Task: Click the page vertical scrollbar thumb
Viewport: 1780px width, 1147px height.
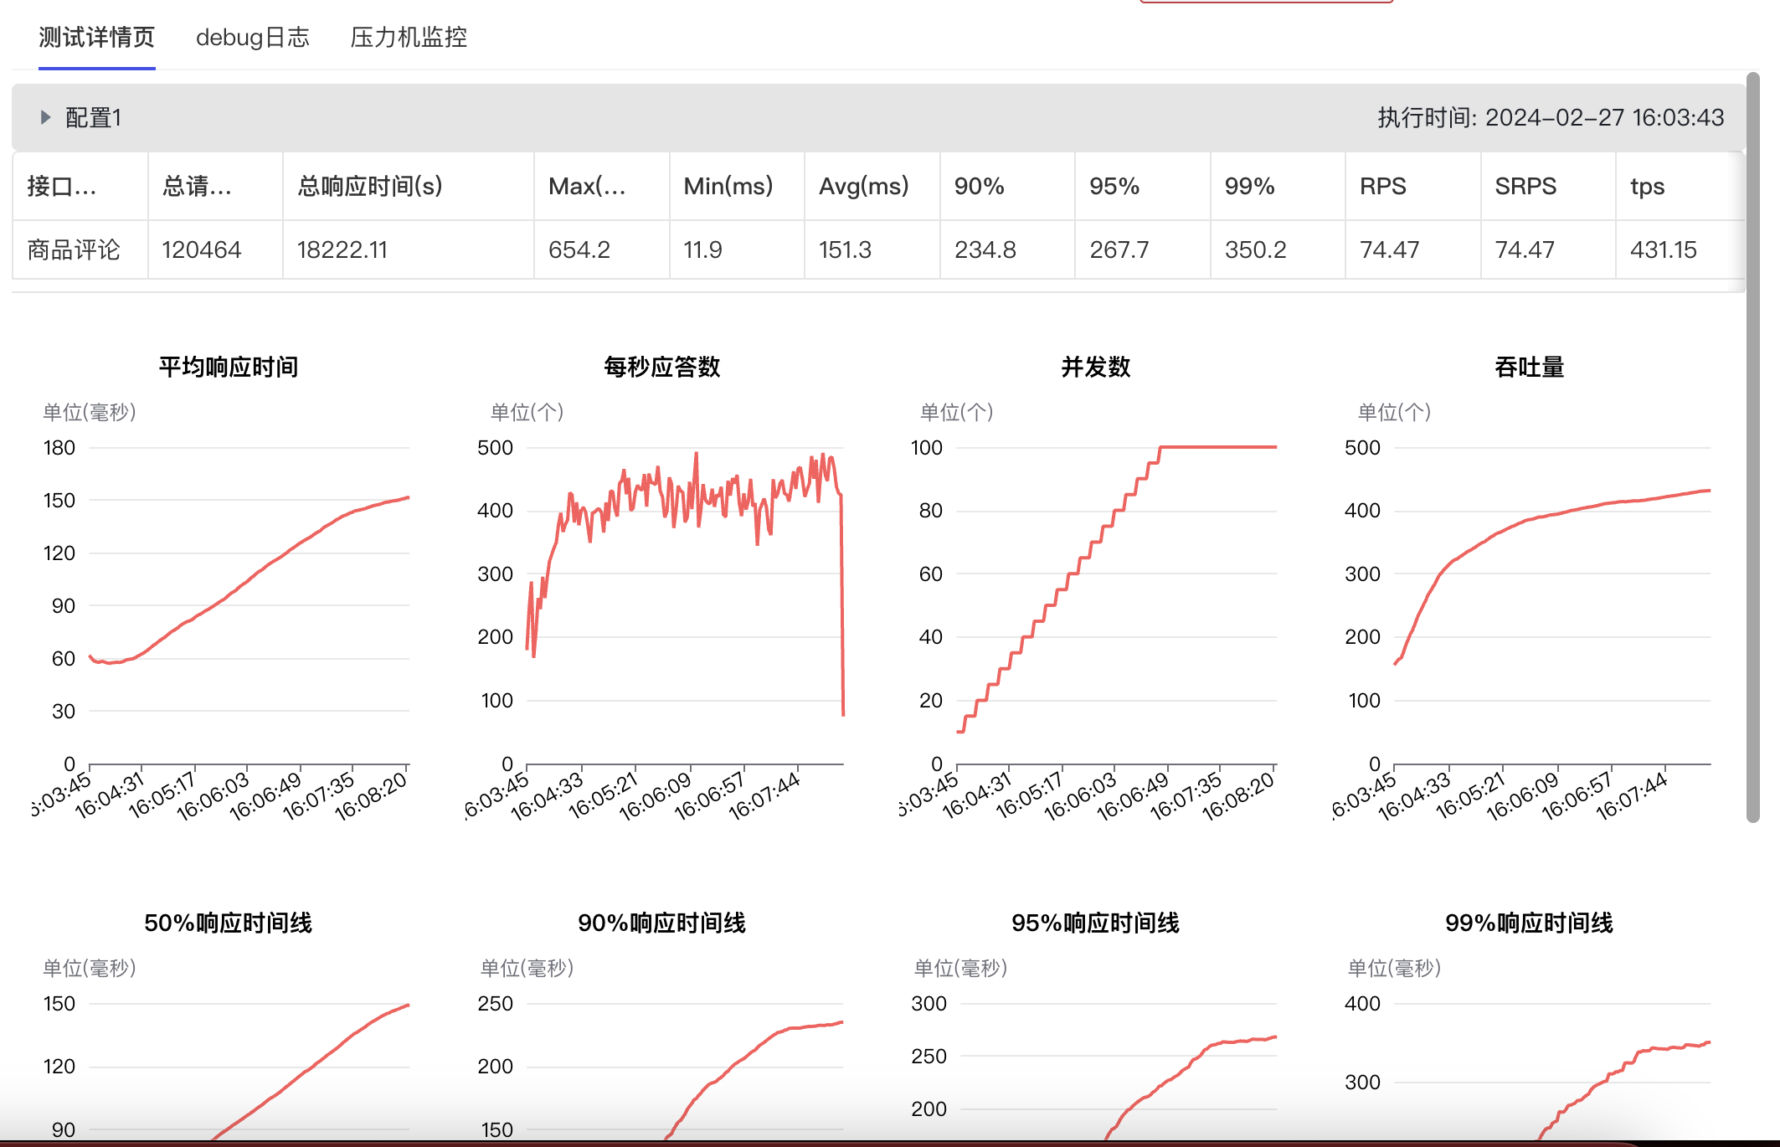Action: (x=1752, y=448)
